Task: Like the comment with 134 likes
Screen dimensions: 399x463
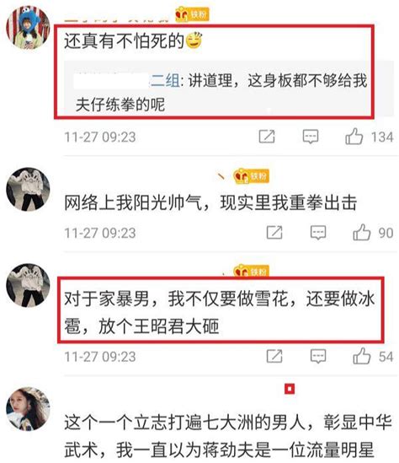Action: pos(354,137)
